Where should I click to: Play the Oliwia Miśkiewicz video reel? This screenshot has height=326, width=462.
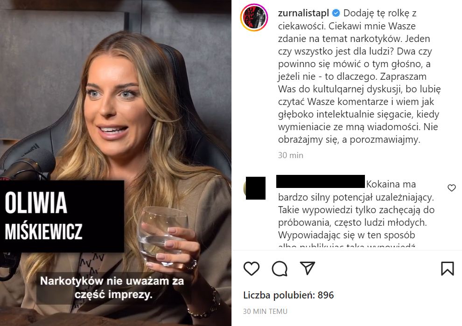pyautogui.click(x=116, y=163)
